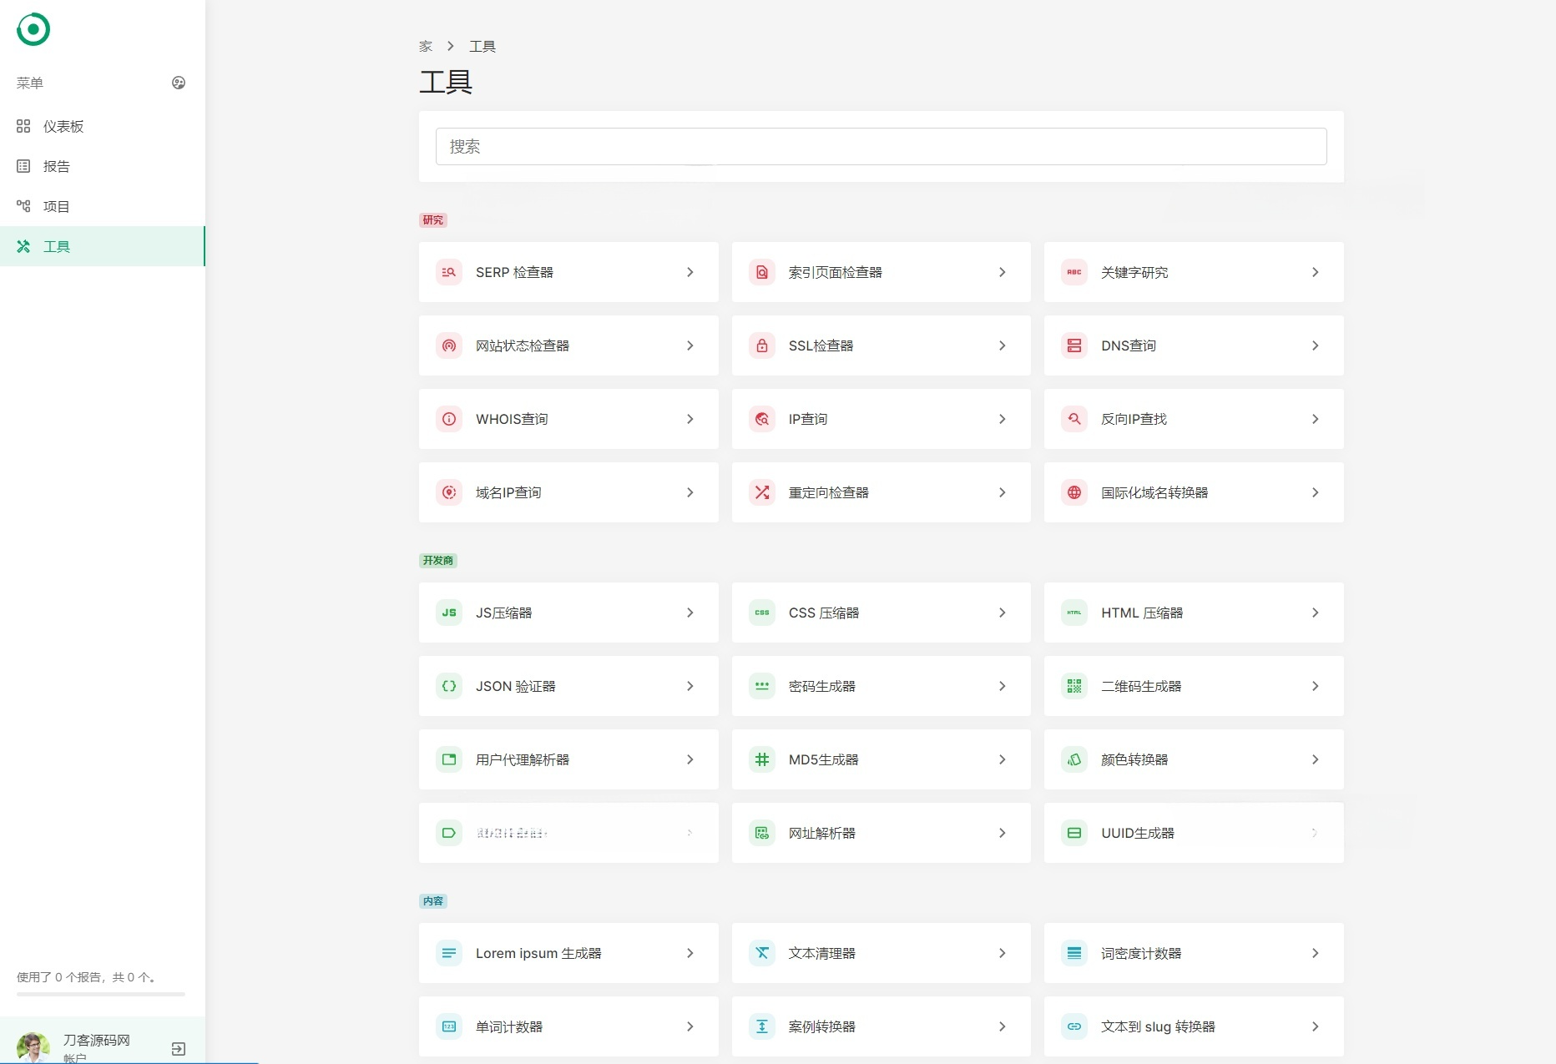Image resolution: width=1556 pixels, height=1064 pixels.
Task: Click the 家 breadcrumb link
Action: (x=426, y=46)
